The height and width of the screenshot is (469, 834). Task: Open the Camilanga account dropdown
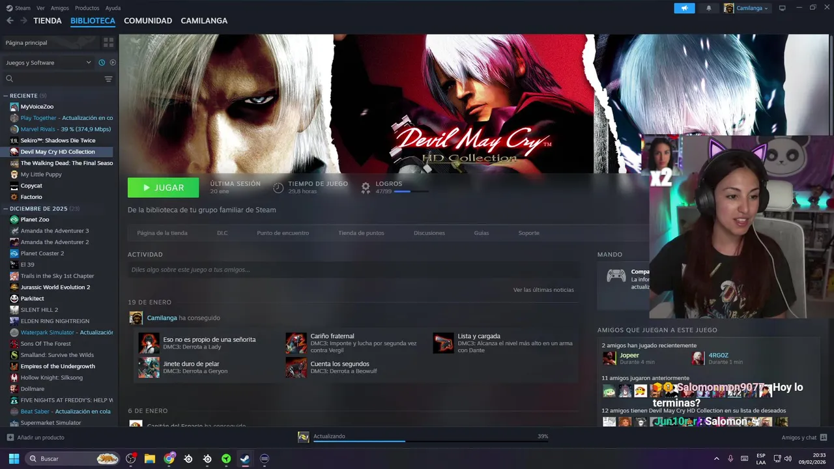coord(747,8)
